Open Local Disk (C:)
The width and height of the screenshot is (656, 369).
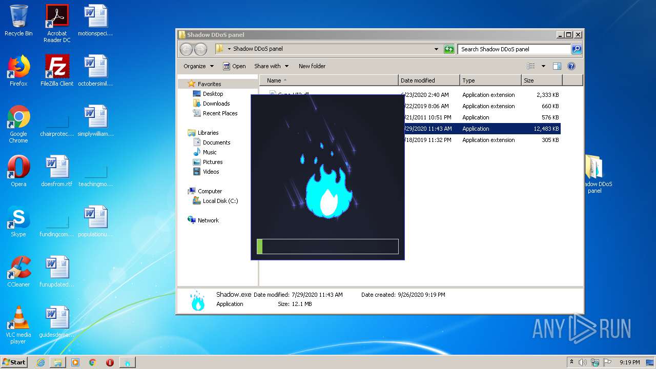point(220,201)
